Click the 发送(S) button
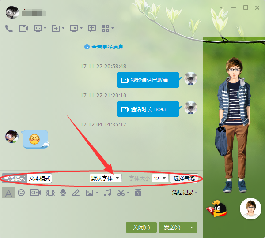 172,227
